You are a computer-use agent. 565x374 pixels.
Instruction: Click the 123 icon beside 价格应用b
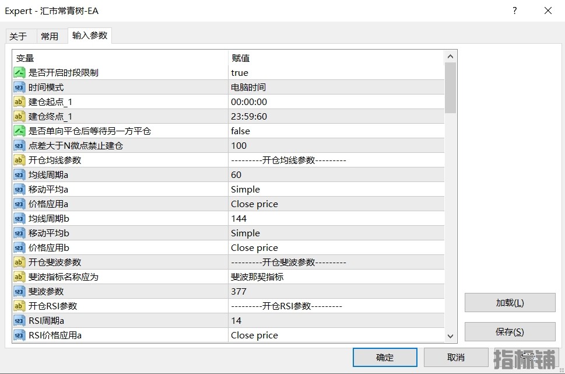tap(19, 248)
